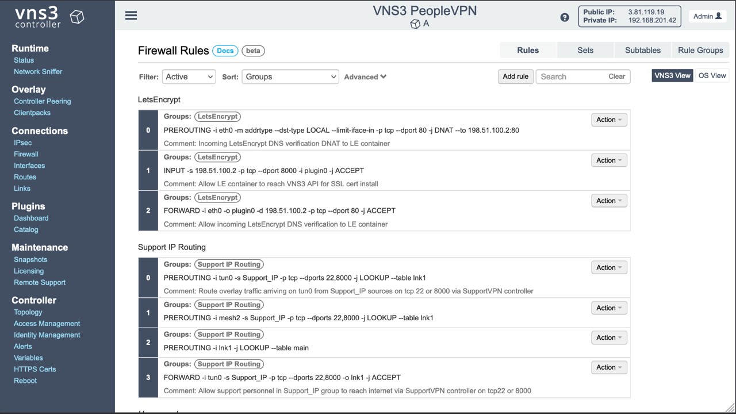Viewport: 736px width, 414px height.
Task: Open the Sort dropdown set to Groups
Action: (290, 76)
